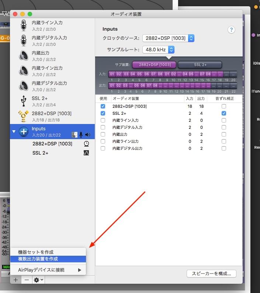Click the aggregate device plus icon for Inputs
Screen dimensions: 260x293
(x=24, y=131)
